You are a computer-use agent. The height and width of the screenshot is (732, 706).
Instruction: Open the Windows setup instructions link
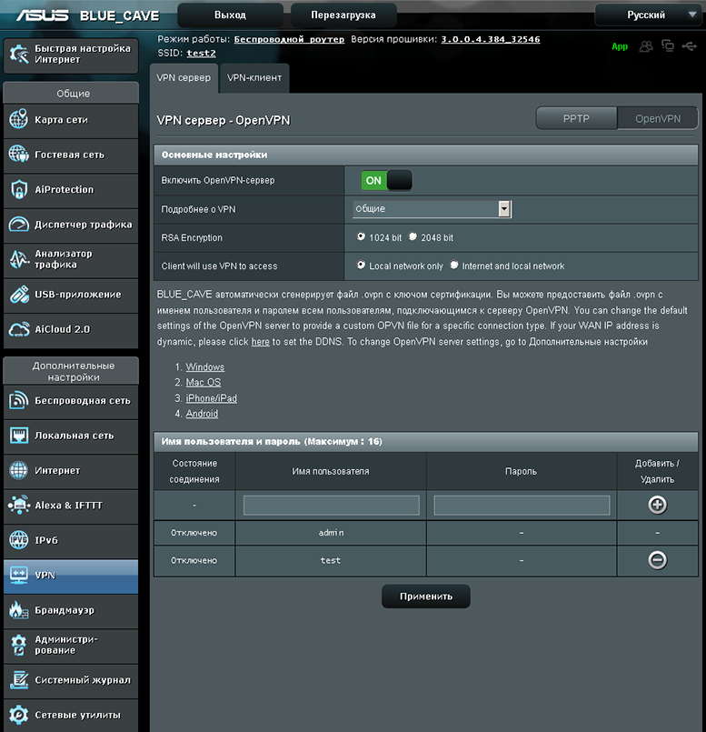click(x=204, y=367)
